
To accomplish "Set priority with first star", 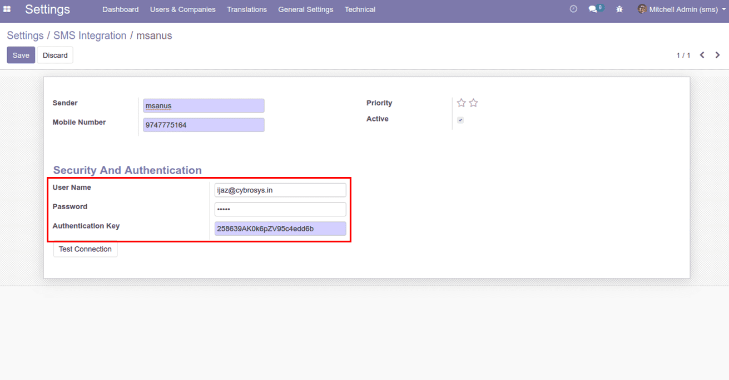I will click(x=462, y=103).
